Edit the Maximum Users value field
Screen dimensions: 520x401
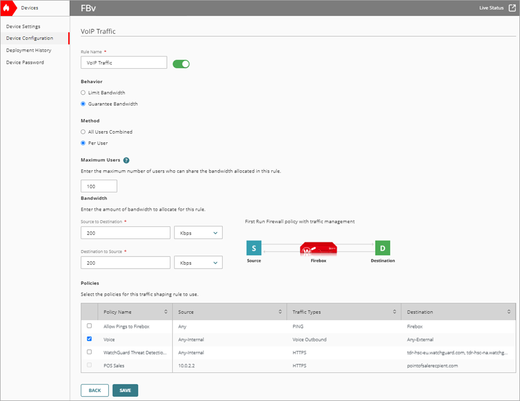point(98,186)
